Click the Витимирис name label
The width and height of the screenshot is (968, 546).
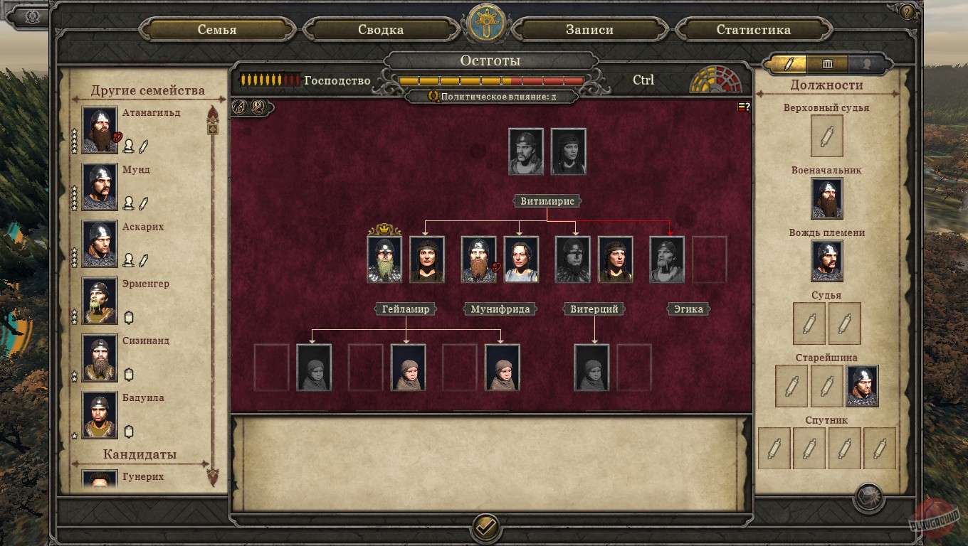547,201
